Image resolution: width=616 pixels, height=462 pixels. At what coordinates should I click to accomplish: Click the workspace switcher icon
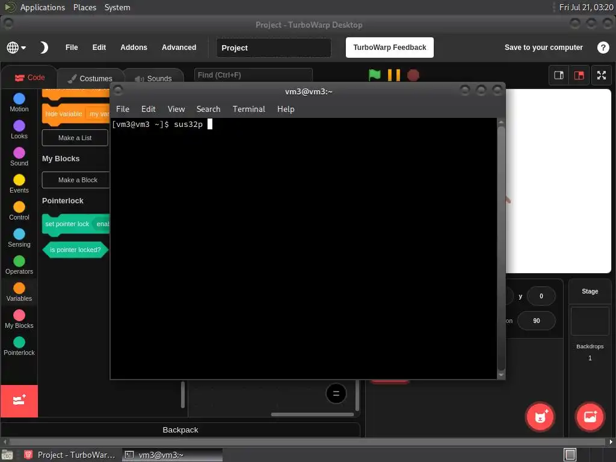570,455
